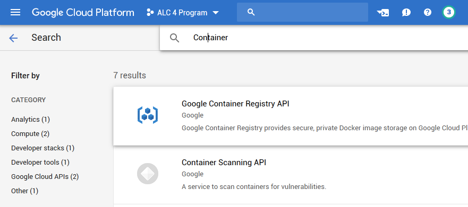Click the gray Container Scanning diamond icon
The image size is (468, 207).
coord(148,174)
